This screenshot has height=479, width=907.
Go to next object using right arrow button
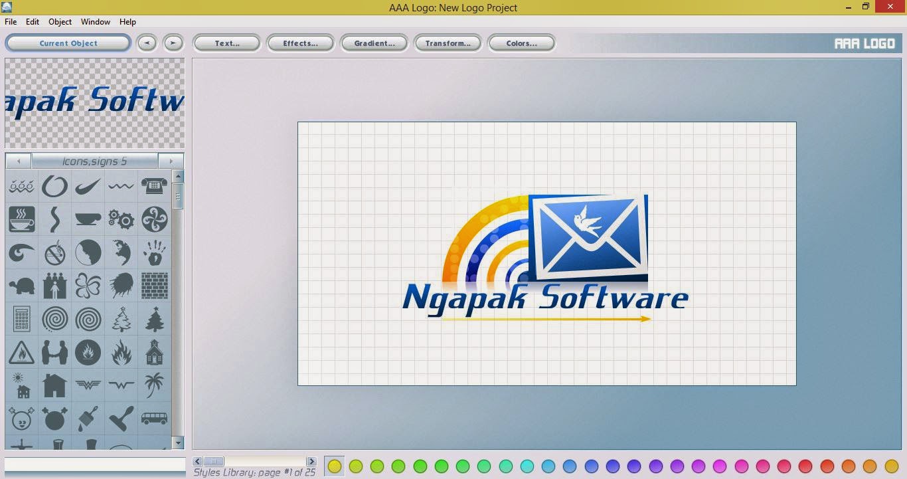[173, 43]
